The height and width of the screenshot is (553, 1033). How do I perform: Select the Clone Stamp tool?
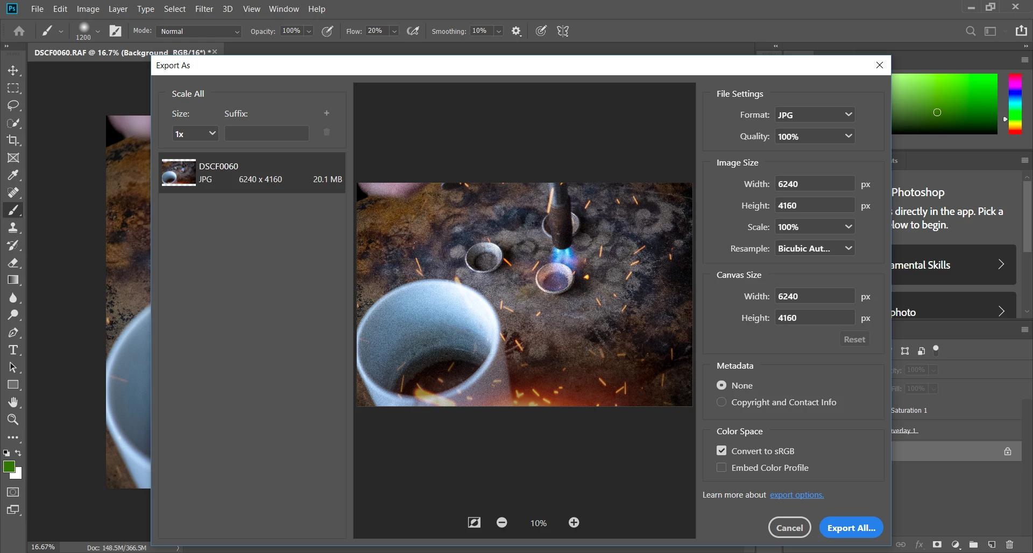click(13, 228)
